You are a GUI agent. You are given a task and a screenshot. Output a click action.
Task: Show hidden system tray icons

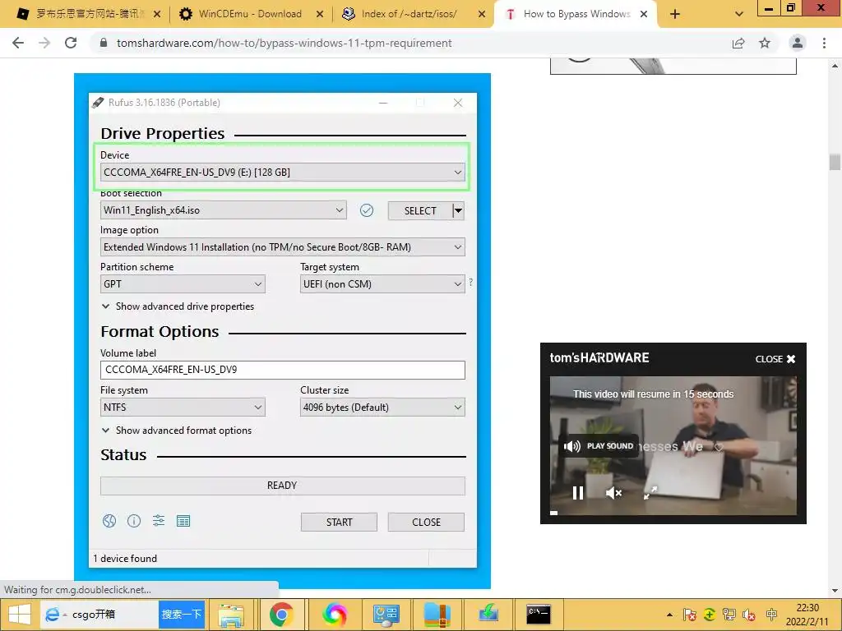(x=669, y=615)
